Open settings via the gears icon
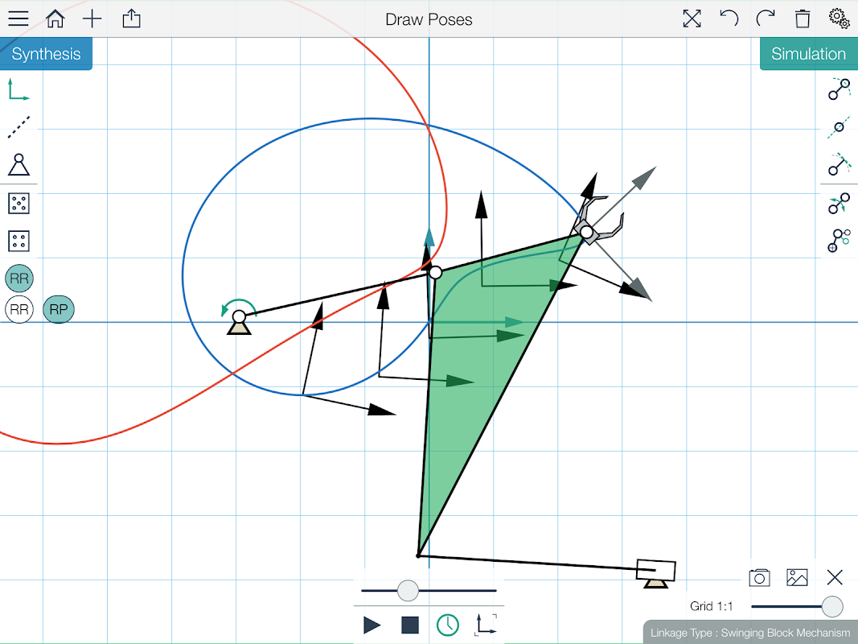 coord(839,18)
